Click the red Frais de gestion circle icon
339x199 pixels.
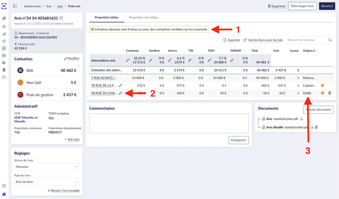(20, 95)
